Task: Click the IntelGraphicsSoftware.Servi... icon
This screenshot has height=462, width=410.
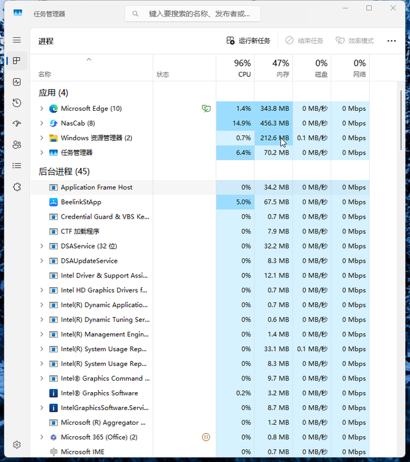Action: coord(53,408)
